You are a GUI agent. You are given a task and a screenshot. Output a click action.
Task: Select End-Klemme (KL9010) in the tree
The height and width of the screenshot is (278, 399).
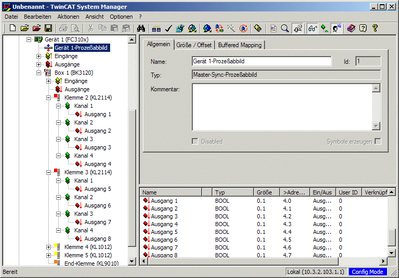[91, 263]
